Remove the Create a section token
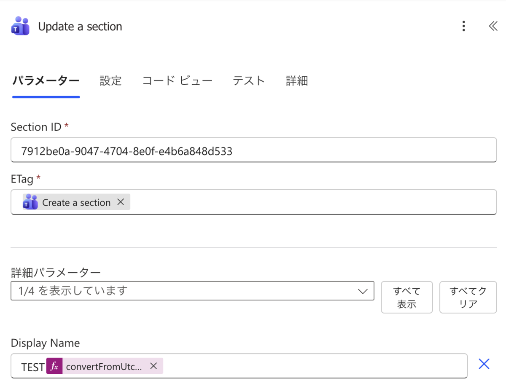506x389 pixels. coord(121,202)
